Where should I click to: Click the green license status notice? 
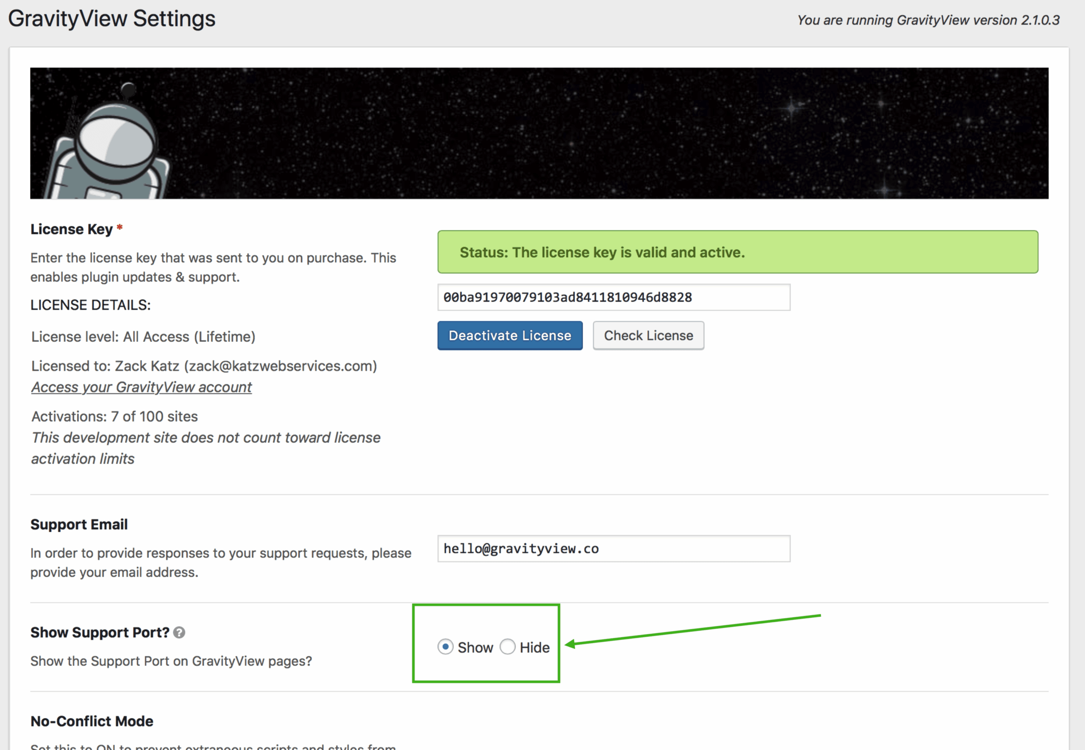tap(737, 252)
